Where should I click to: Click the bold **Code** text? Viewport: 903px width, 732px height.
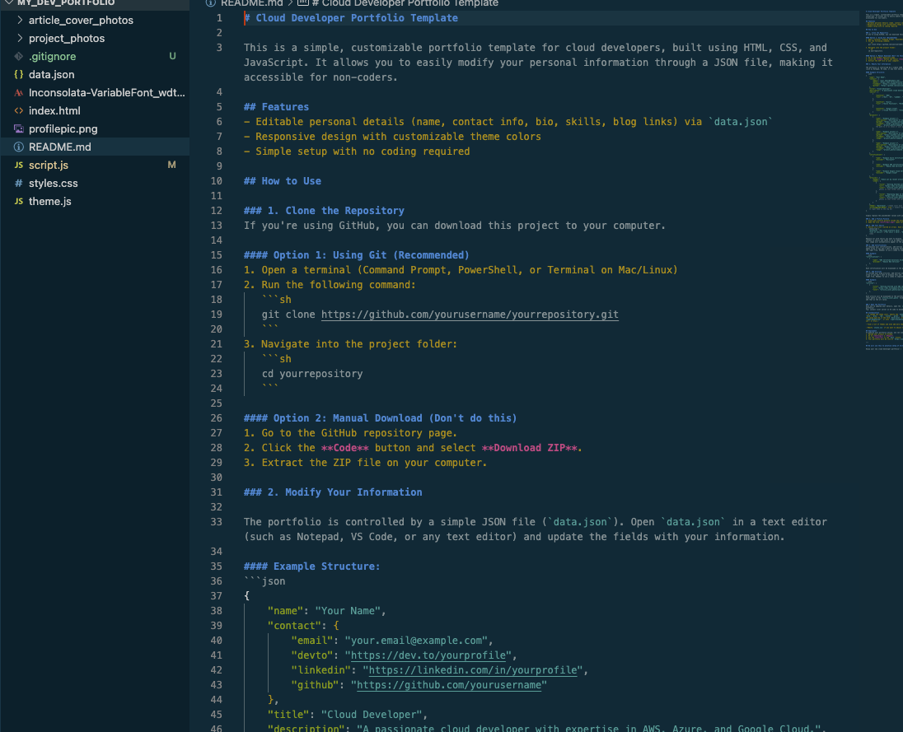[x=345, y=448]
